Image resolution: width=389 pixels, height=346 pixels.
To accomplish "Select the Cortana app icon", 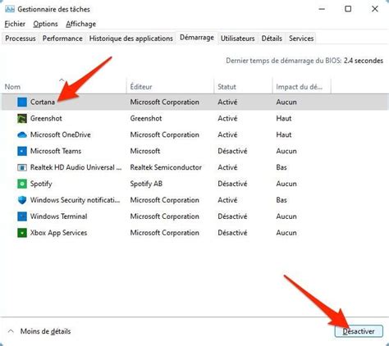I will (22, 102).
